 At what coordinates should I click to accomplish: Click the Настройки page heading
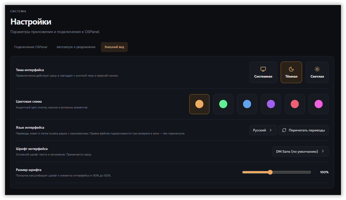click(x=31, y=22)
